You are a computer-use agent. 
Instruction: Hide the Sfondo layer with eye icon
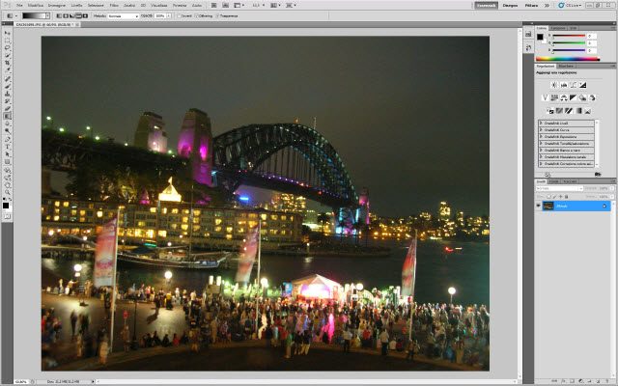coord(540,206)
